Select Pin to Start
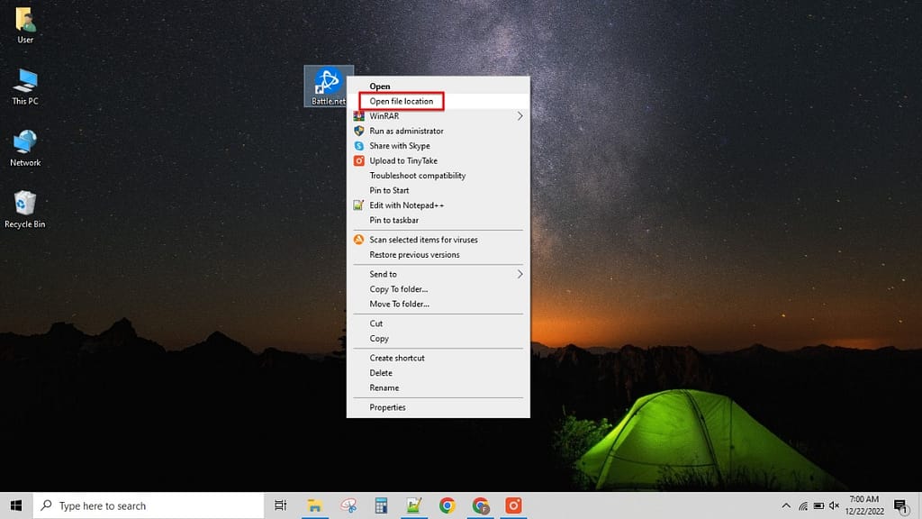The height and width of the screenshot is (519, 922). pos(438,190)
